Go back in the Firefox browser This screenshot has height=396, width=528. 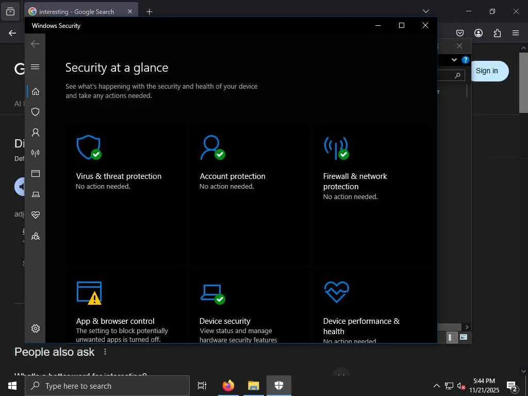click(12, 33)
